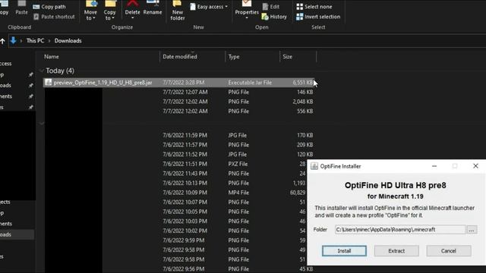Close the OptiFine Installer window
The height and width of the screenshot is (273, 486).
pyautogui.click(x=475, y=166)
